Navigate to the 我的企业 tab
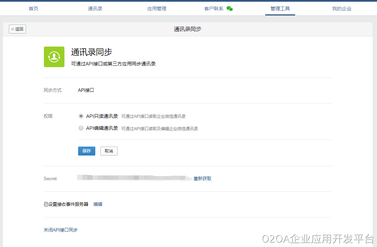Screen dimensions: 377x247 tap(342, 9)
